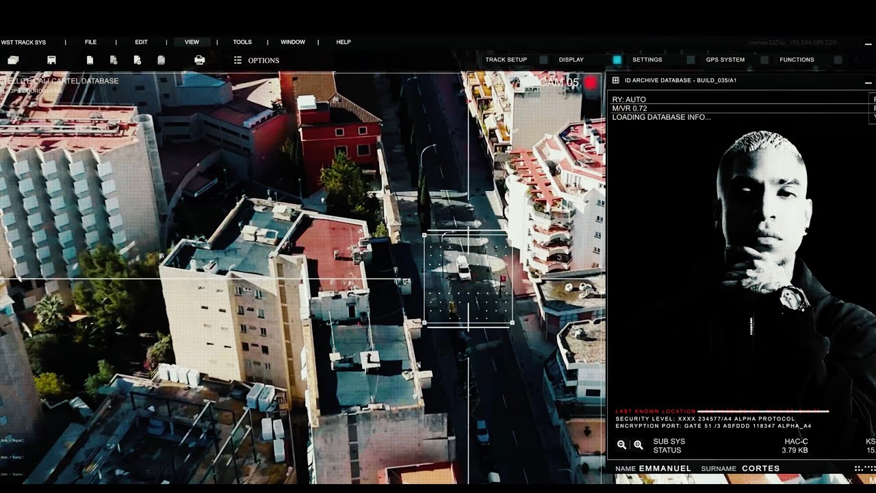Click the stacked windows toolbar icon
This screenshot has width=876, height=493.
click(13, 60)
